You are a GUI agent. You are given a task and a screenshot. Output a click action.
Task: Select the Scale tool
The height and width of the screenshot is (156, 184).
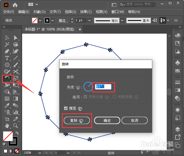16,78
